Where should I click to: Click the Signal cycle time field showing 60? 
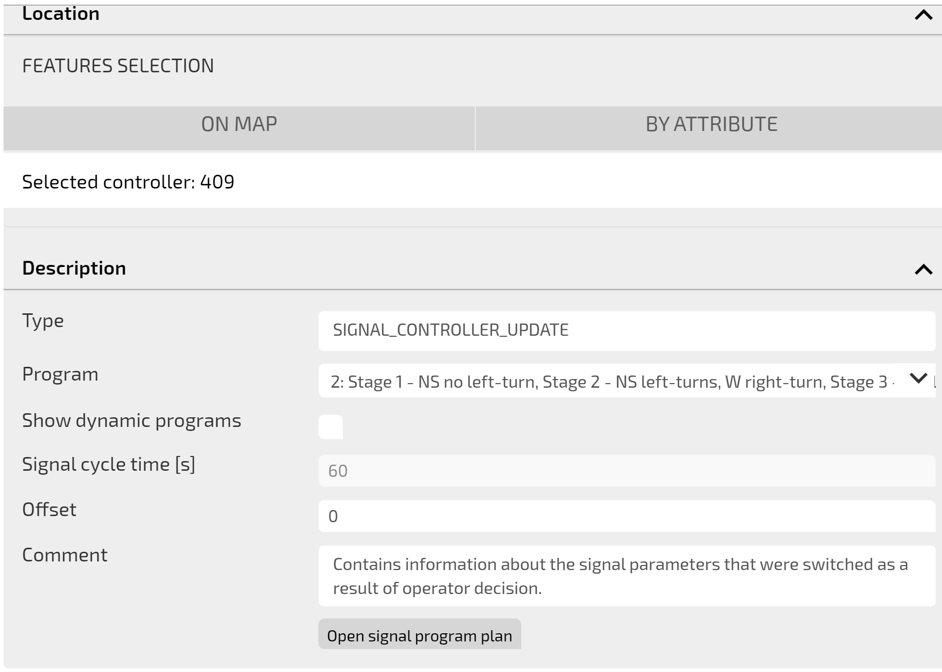(x=627, y=471)
